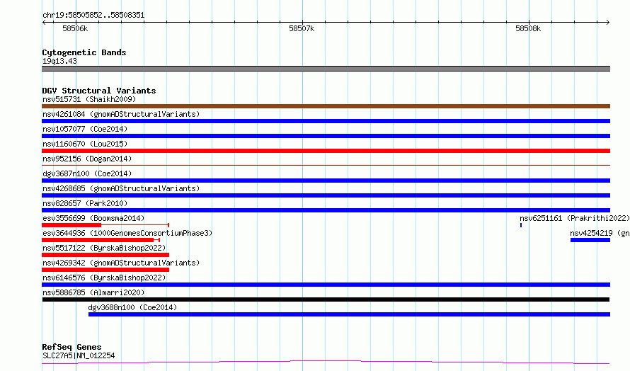Open dgv3688n100 (Coe2014) label

tap(132, 307)
